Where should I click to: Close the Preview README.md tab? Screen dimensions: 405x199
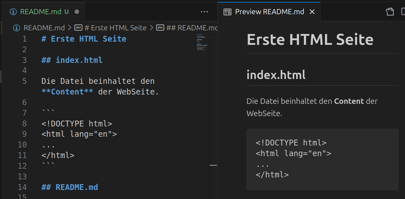click(312, 12)
